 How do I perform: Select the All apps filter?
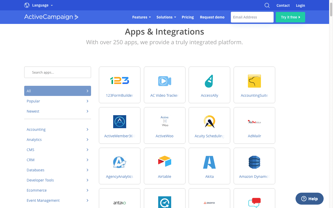click(57, 91)
